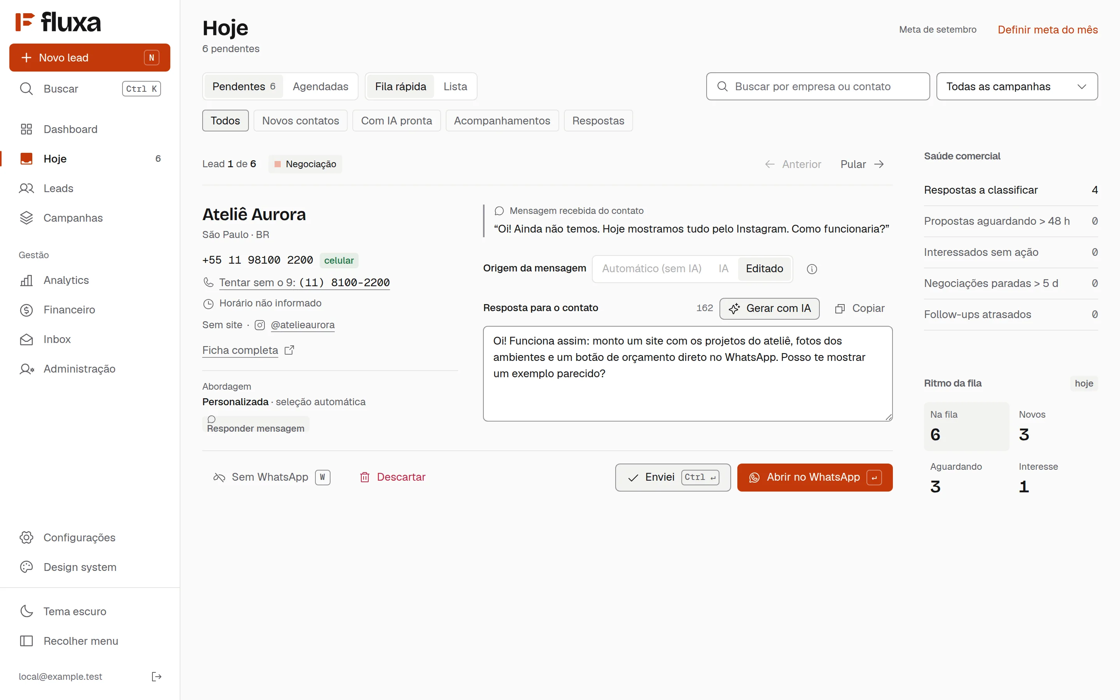Open the Design system page

tap(90, 567)
